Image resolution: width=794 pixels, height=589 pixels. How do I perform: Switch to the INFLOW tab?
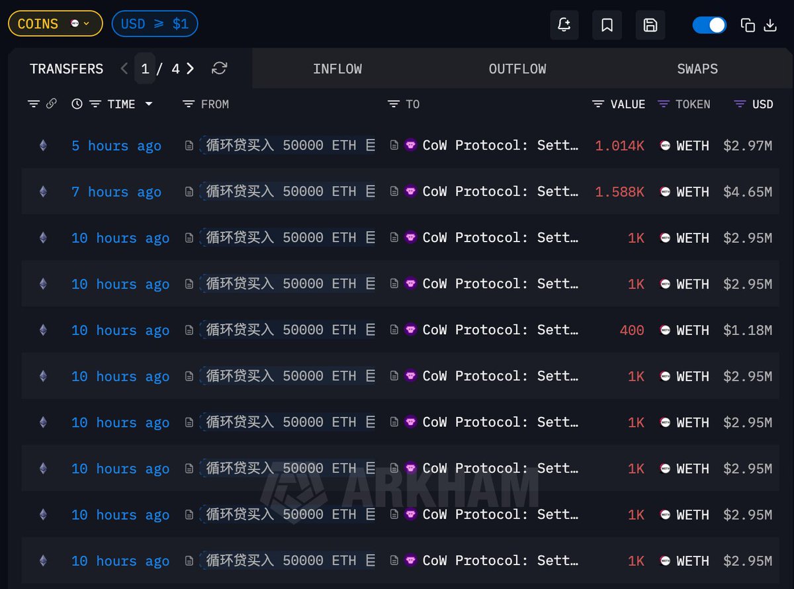click(x=337, y=69)
